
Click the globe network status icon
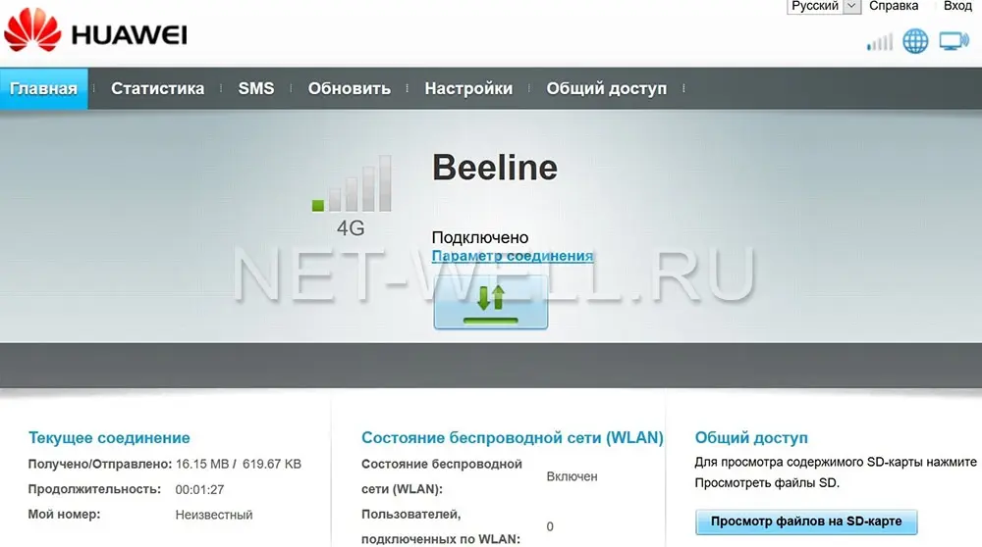click(x=915, y=41)
